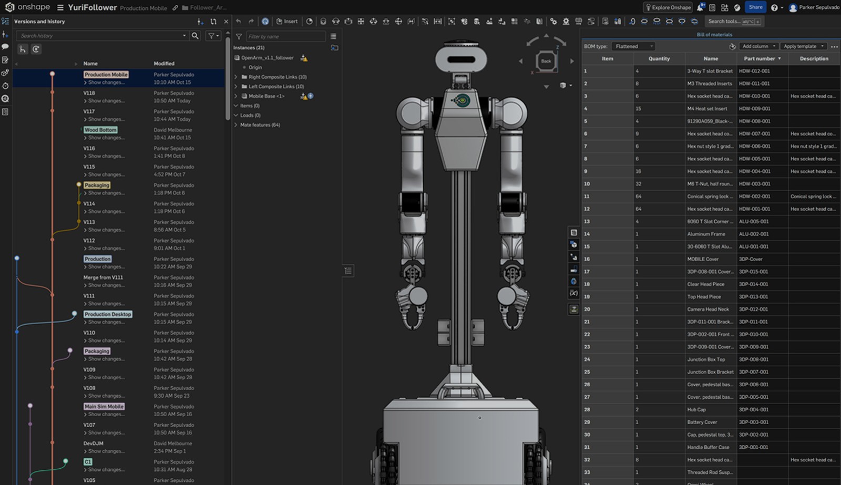841x485 pixels.
Task: Open the comments icon in left sidebar
Action: [x=5, y=47]
